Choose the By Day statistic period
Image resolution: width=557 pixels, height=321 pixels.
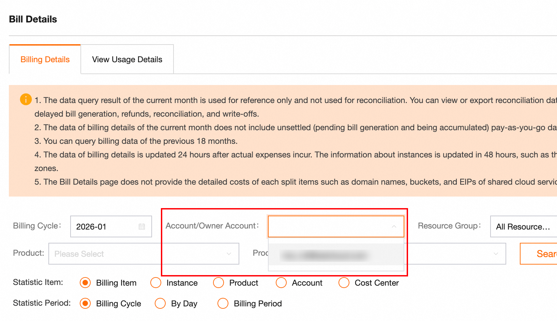[160, 303]
